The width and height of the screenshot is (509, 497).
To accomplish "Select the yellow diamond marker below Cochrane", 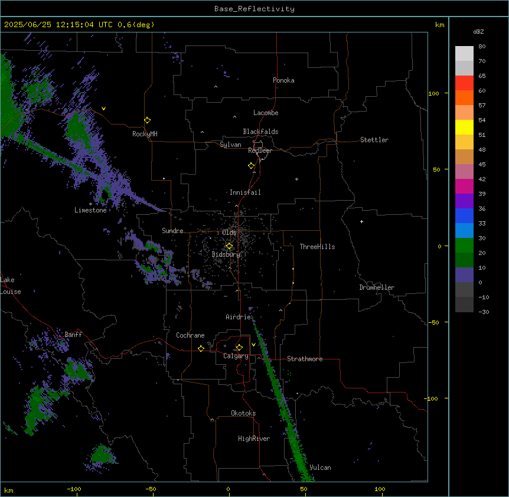I will (x=201, y=348).
